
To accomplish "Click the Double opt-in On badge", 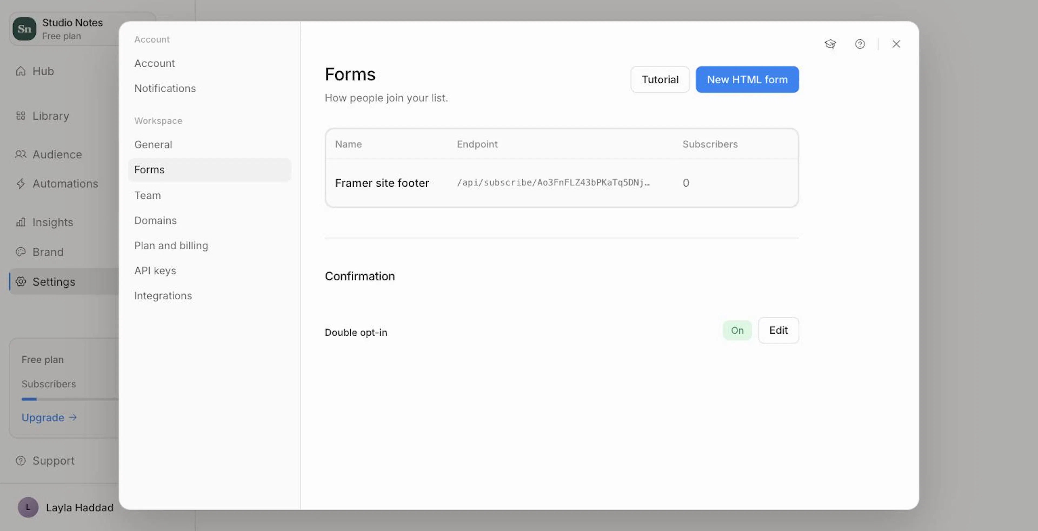I will (x=737, y=330).
